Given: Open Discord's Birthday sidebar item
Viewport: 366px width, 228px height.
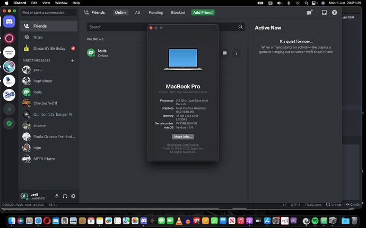Looking at the screenshot, I should pos(49,49).
